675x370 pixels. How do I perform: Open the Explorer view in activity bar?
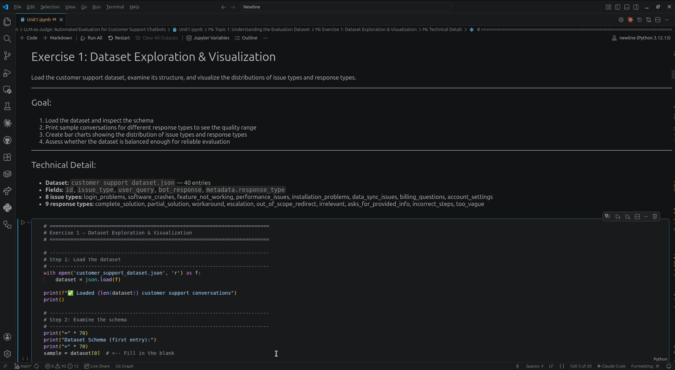tap(7, 22)
